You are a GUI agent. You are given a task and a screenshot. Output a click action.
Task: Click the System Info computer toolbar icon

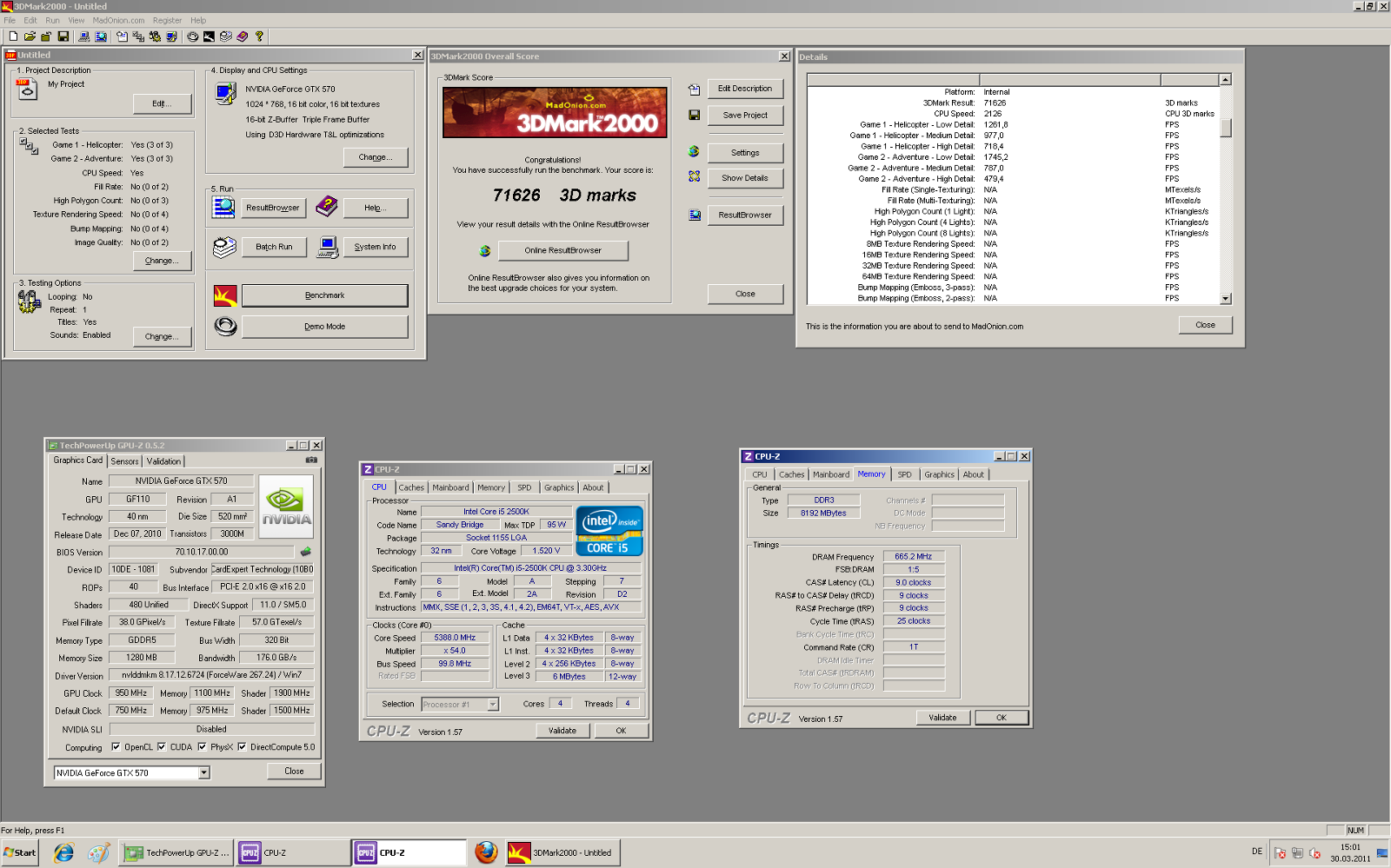coord(84,36)
